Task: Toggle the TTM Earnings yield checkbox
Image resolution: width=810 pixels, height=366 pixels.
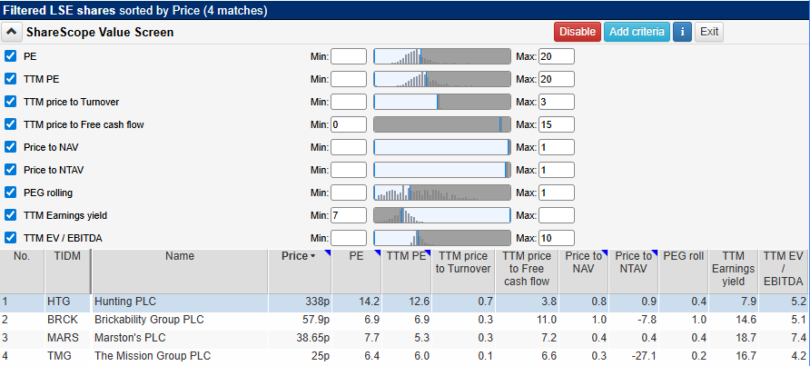Action: pos(10,215)
